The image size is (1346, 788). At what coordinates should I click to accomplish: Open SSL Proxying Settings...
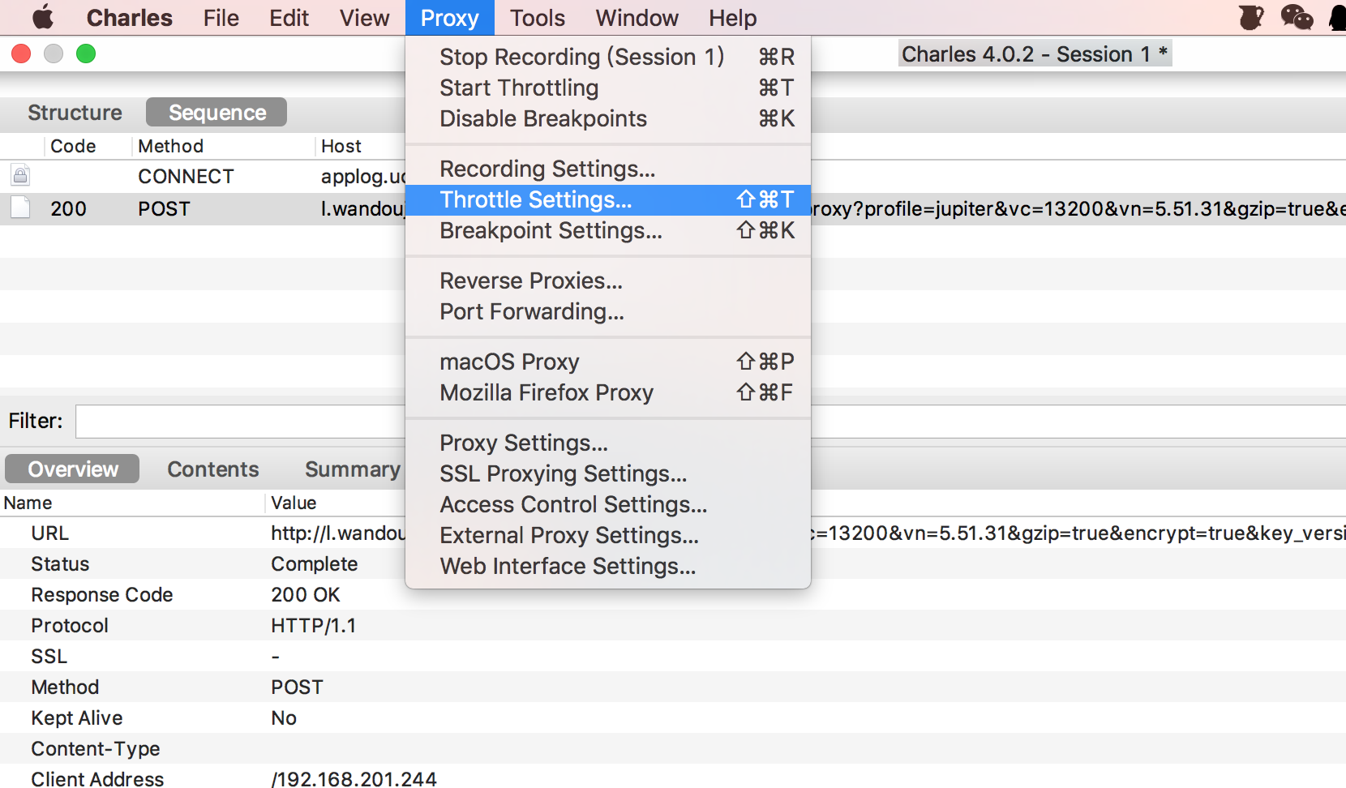tap(608, 473)
